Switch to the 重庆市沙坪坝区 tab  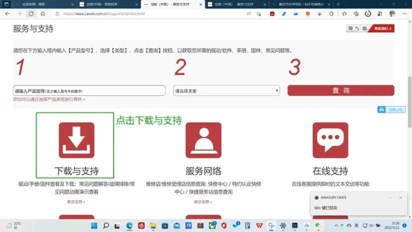pyautogui.click(x=301, y=4)
